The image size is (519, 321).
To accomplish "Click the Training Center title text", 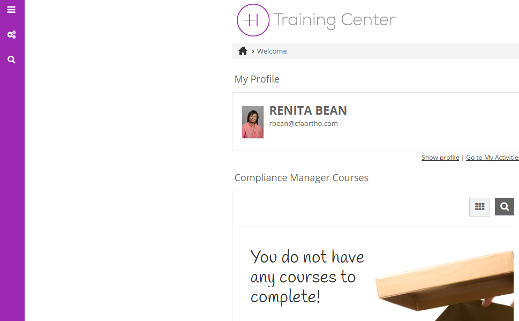I will (x=334, y=20).
